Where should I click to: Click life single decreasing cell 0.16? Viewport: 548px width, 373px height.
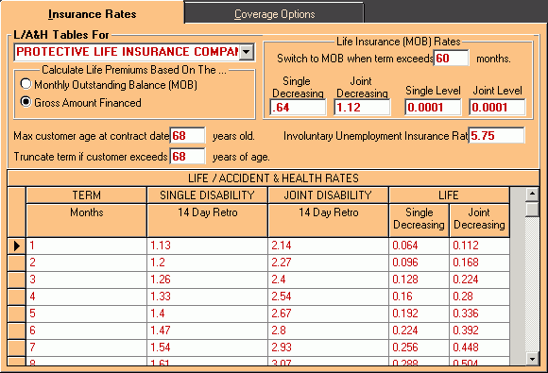[x=419, y=297]
